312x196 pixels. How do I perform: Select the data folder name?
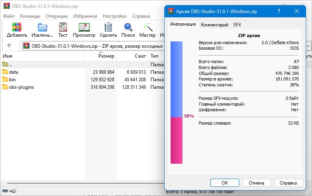click(13, 72)
